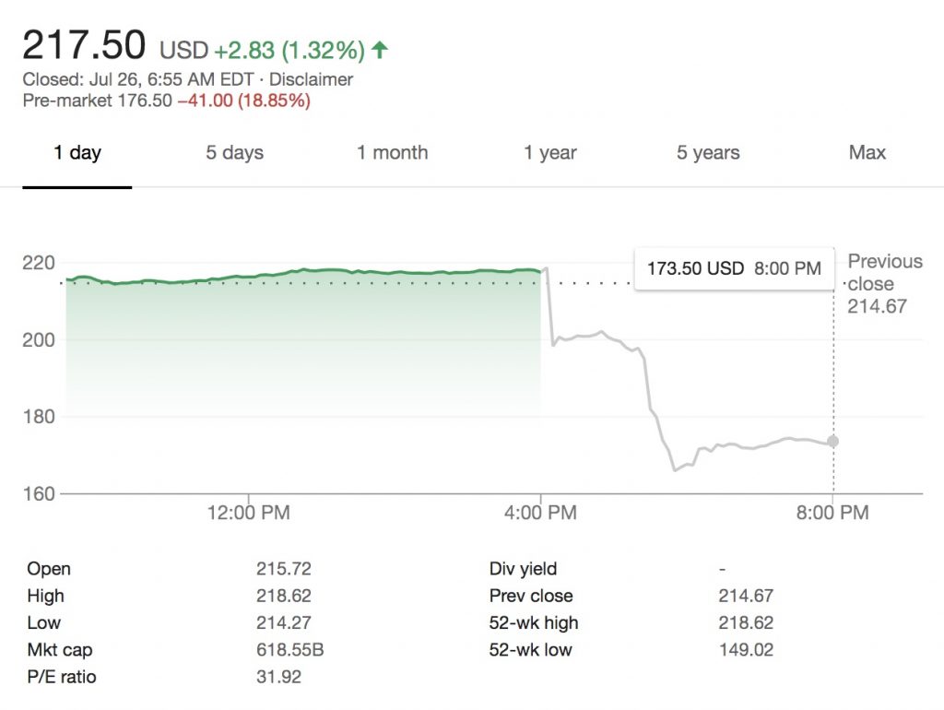This screenshot has width=944, height=710.
Task: Switch to the 5 days tab
Action: tap(234, 153)
